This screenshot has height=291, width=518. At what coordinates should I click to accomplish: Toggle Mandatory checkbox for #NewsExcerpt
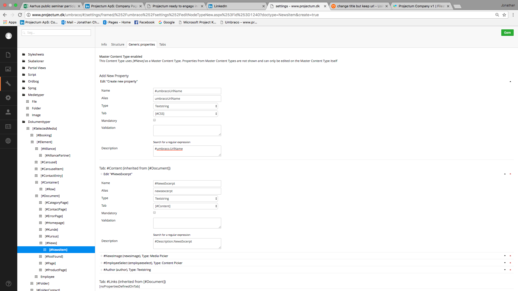pos(155,213)
